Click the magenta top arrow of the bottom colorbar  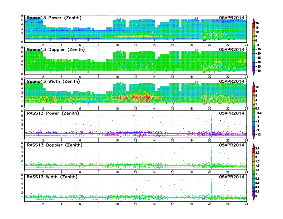(x=254, y=146)
